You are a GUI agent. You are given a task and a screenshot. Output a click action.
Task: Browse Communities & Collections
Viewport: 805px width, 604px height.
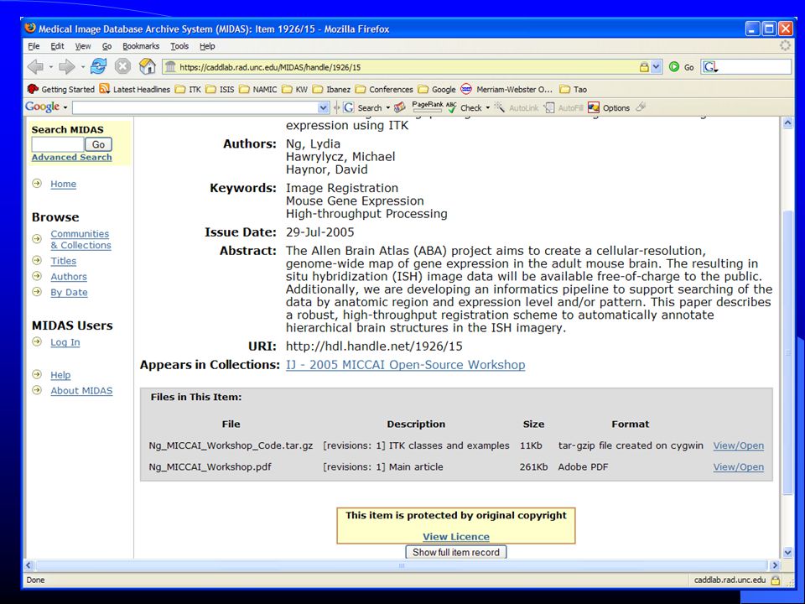click(80, 239)
